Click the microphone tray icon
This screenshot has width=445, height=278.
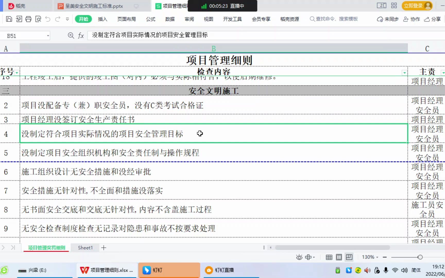point(386,270)
